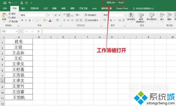
Task: Select Merge & Center (合并后居中) button
Action: click(92, 20)
